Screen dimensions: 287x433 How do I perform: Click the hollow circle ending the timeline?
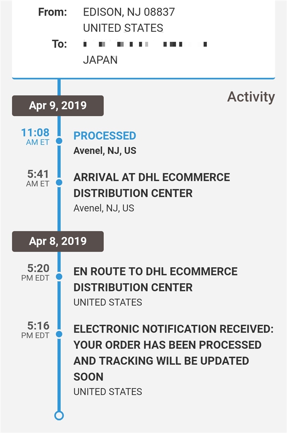click(x=59, y=415)
